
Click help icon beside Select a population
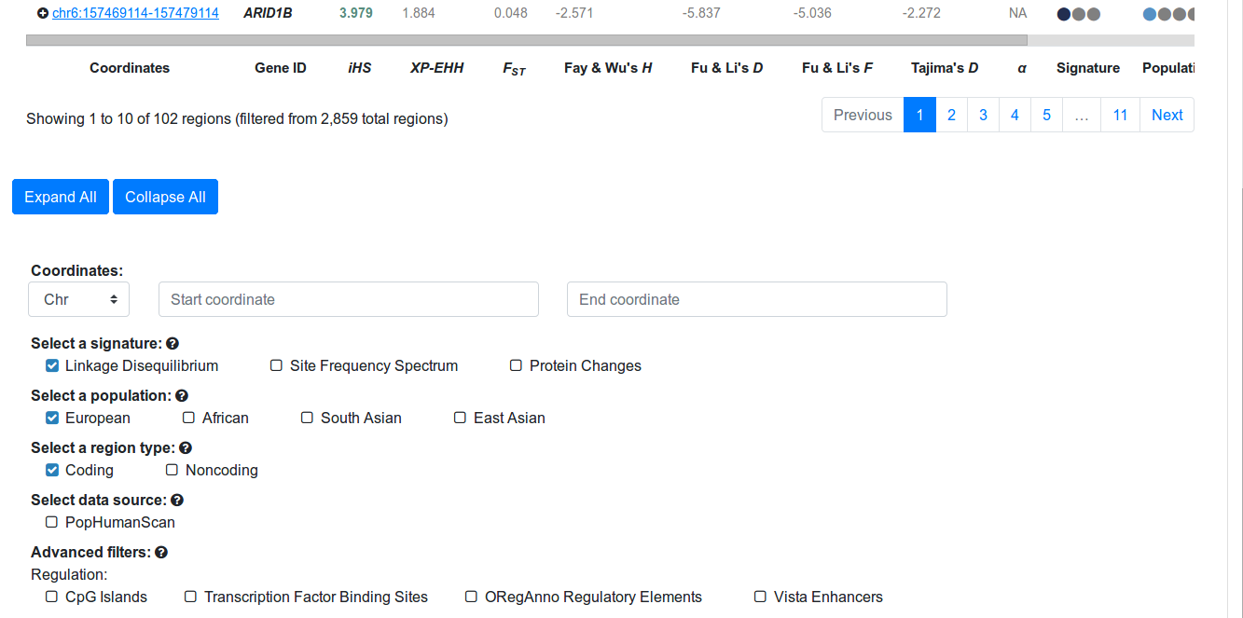[182, 396]
